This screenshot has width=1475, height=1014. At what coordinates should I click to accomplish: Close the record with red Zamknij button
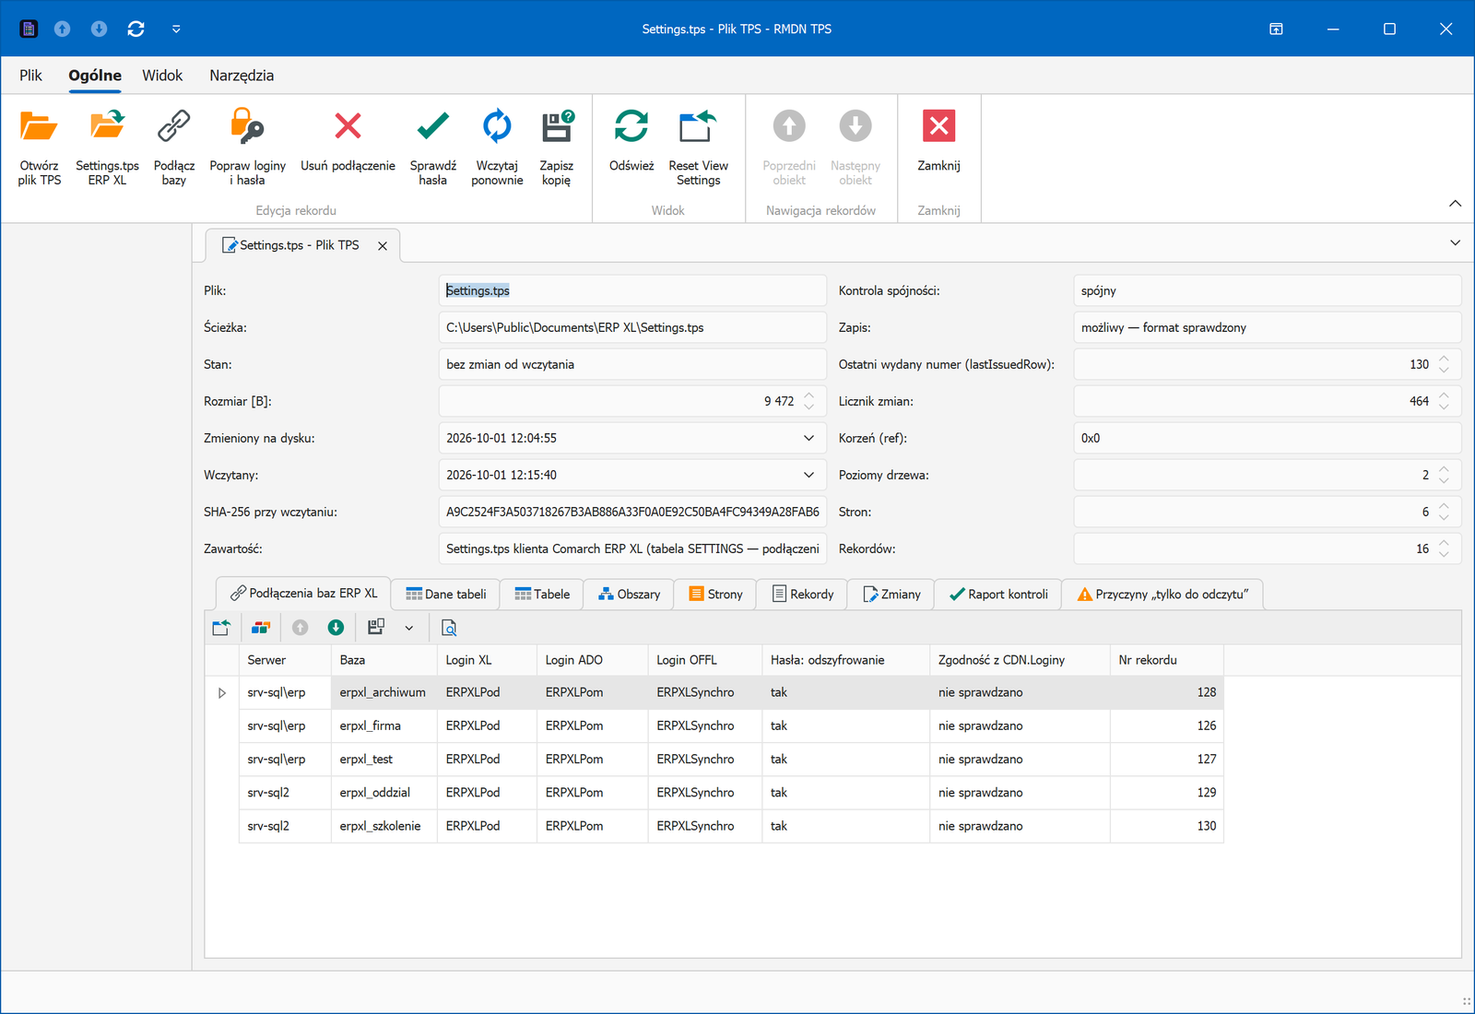click(x=938, y=141)
